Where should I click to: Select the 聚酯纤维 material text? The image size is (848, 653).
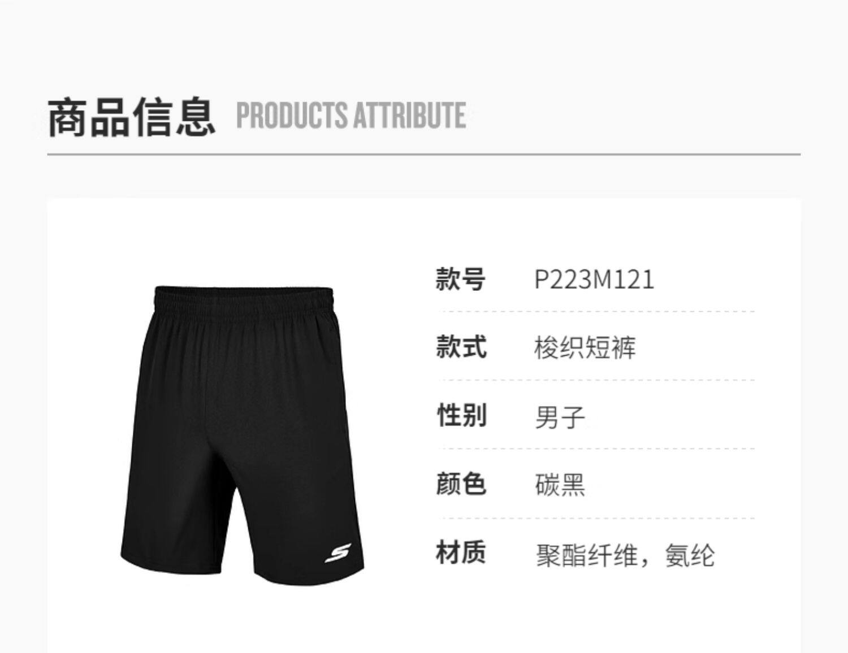click(587, 555)
